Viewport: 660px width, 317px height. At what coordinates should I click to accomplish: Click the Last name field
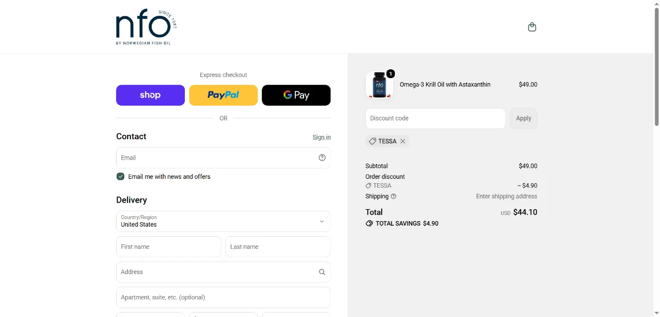(278, 247)
